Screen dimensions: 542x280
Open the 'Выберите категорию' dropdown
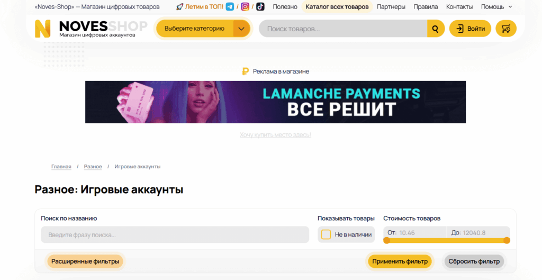pos(203,29)
